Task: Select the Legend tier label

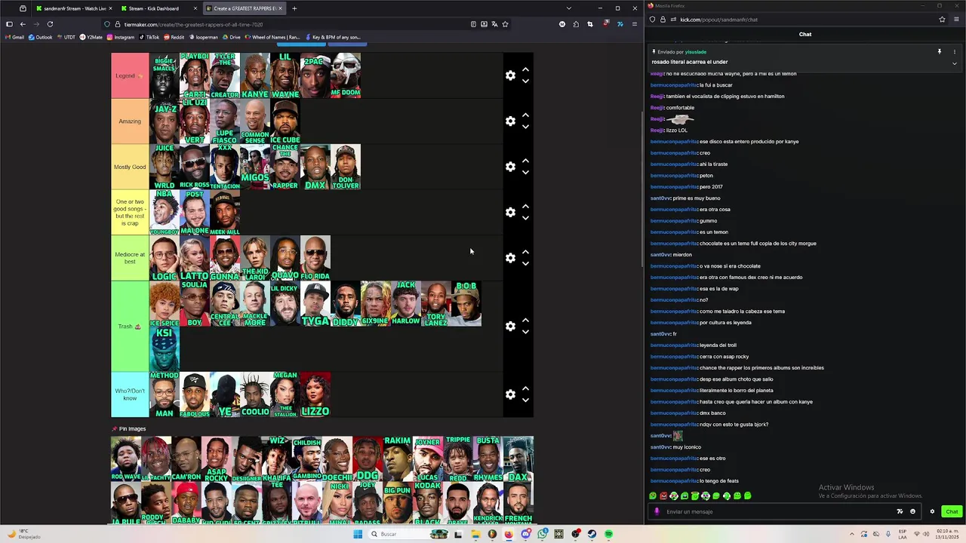Action: coord(130,75)
